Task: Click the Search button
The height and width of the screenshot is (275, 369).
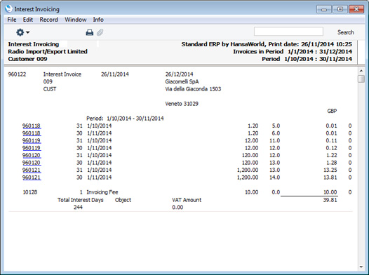Action: pos(345,32)
